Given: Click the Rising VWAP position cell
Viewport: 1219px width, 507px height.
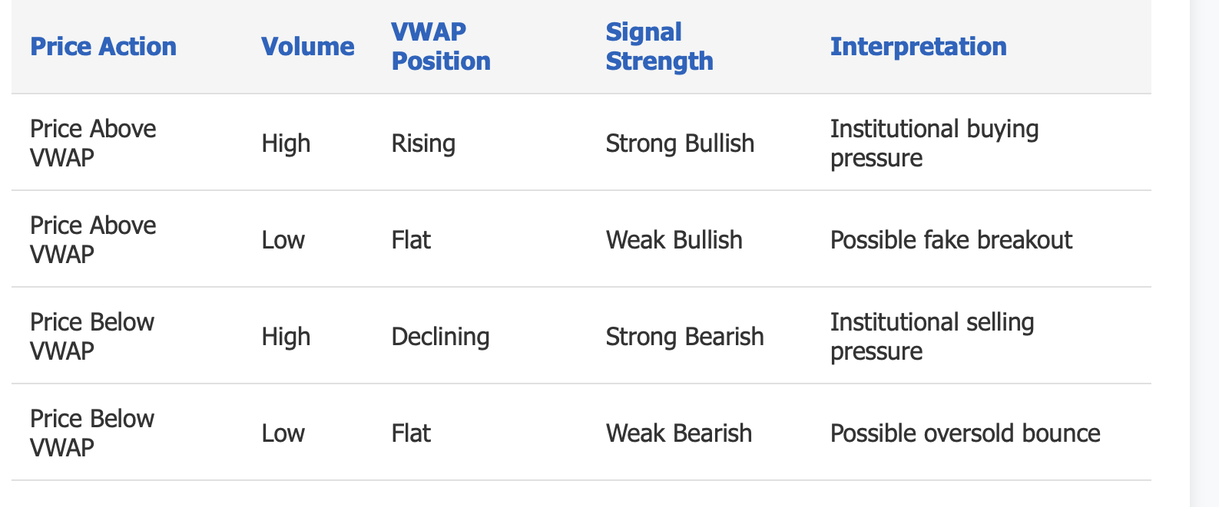Looking at the screenshot, I should (x=423, y=143).
